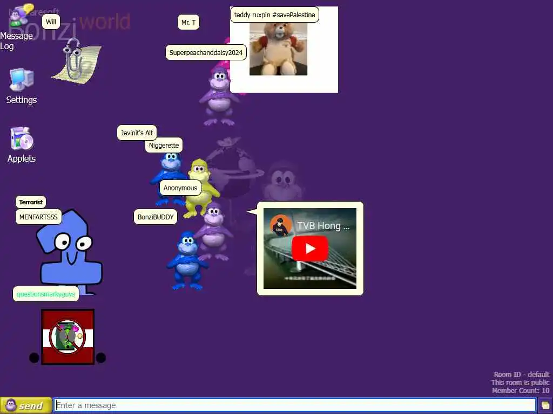Launch the Applets disc icon
The width and height of the screenshot is (553, 414).
[22, 139]
